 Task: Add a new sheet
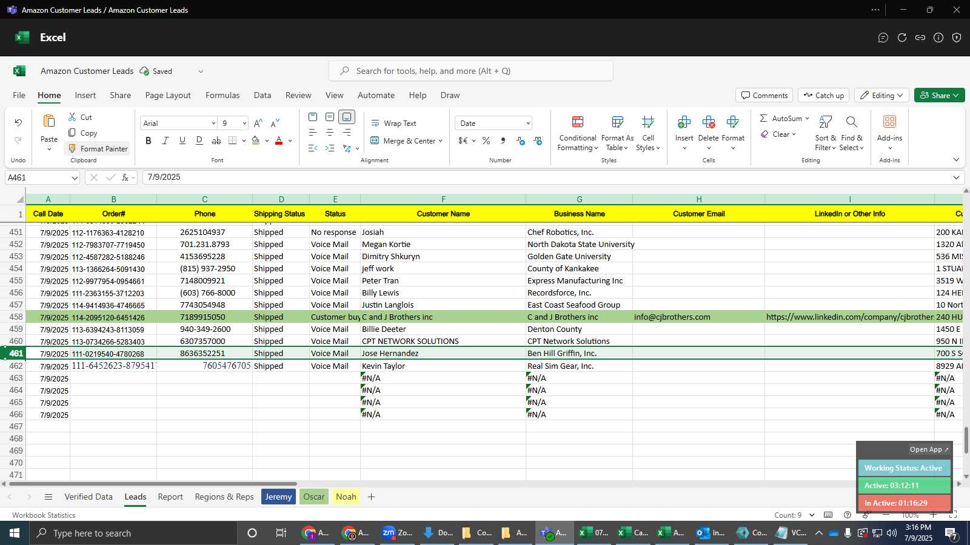[371, 497]
